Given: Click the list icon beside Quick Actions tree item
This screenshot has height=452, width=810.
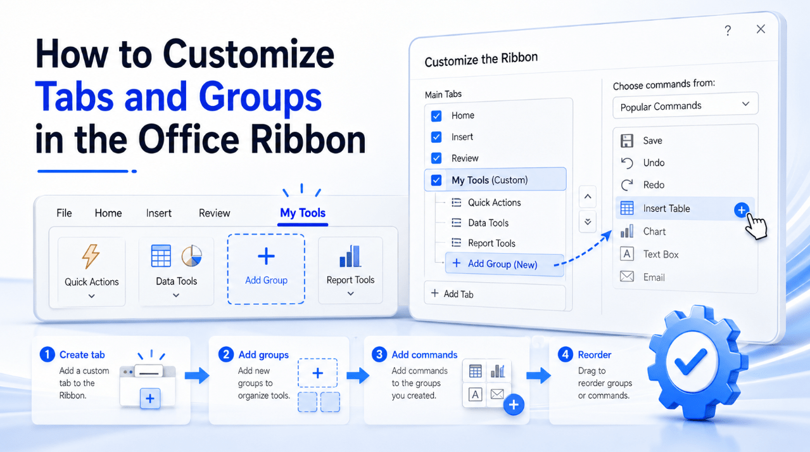Looking at the screenshot, I should coord(456,203).
